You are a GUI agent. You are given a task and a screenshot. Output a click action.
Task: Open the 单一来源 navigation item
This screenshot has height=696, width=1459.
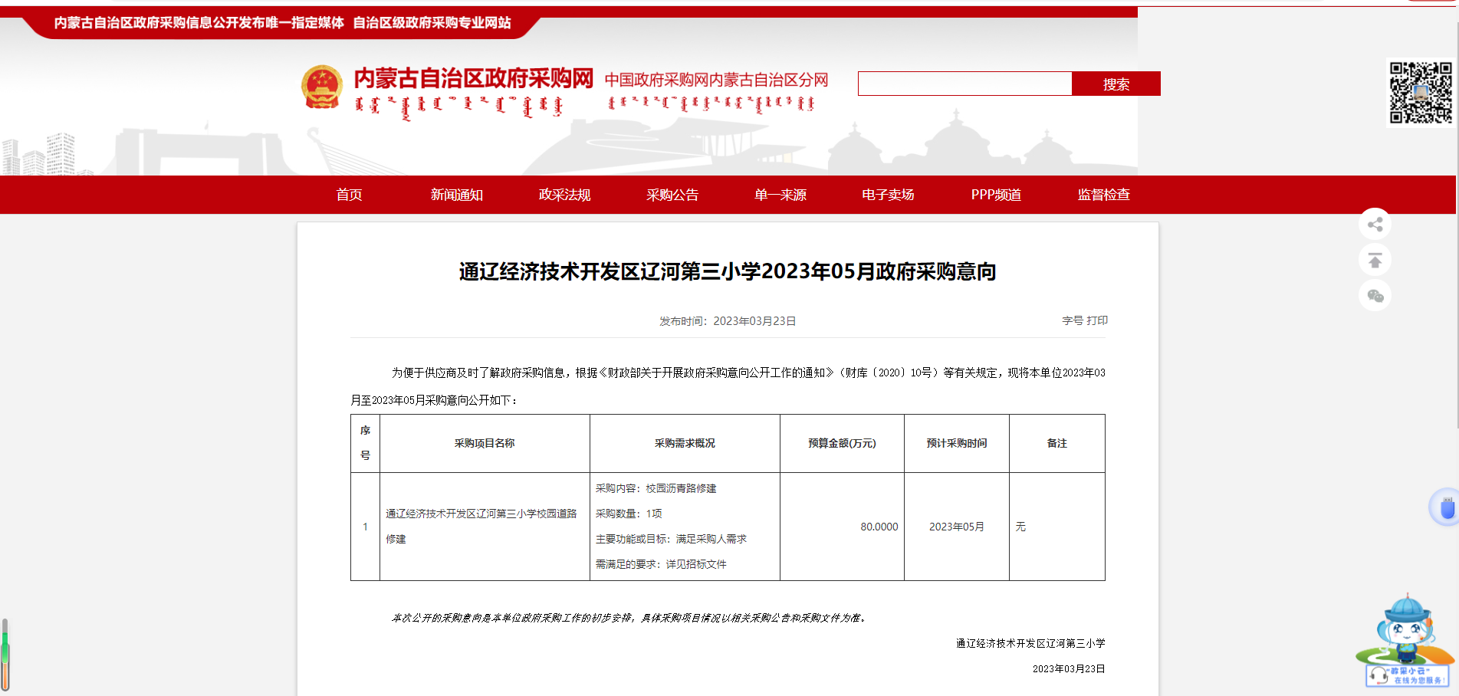click(x=780, y=195)
